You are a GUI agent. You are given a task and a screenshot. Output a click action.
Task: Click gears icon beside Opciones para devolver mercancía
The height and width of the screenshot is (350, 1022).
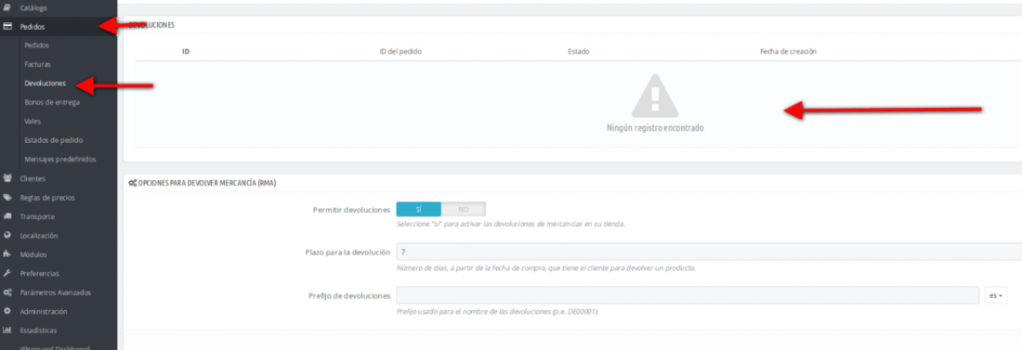[x=133, y=183]
